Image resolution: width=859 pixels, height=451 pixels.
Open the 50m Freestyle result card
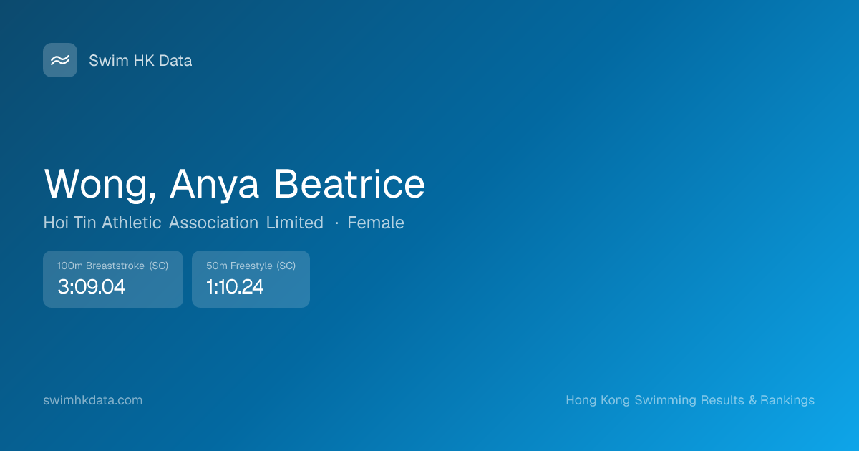251,279
